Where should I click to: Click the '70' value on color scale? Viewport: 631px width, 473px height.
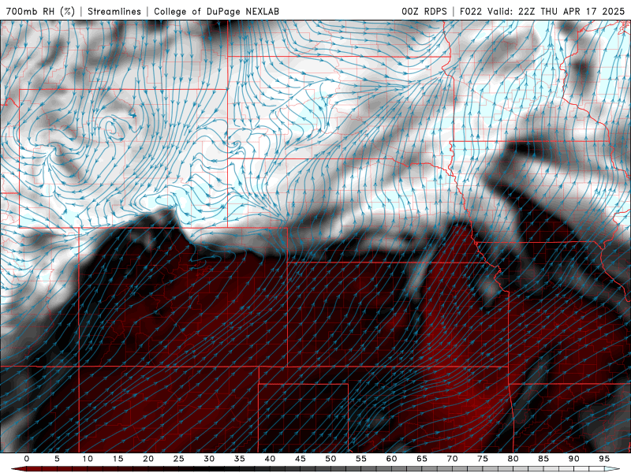452,459
